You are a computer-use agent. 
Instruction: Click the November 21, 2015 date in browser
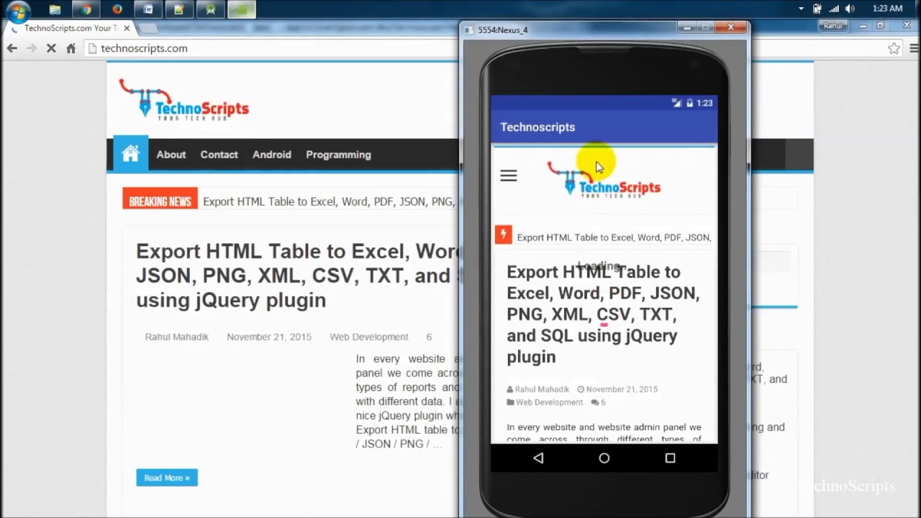[269, 337]
